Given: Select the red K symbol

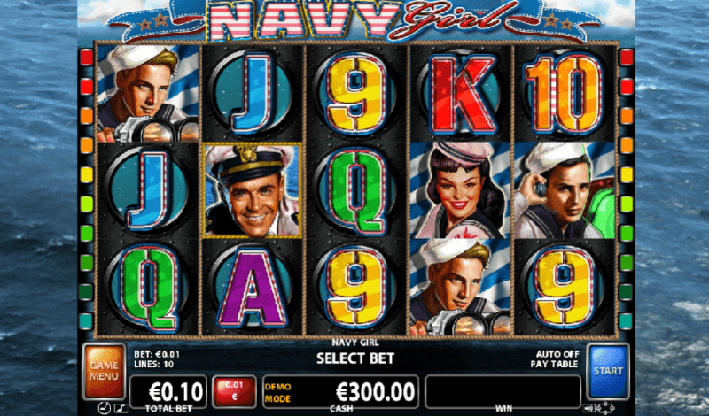Looking at the screenshot, I should tap(460, 94).
